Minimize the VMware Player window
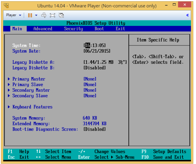This screenshot has height=164, width=196. point(166,5)
